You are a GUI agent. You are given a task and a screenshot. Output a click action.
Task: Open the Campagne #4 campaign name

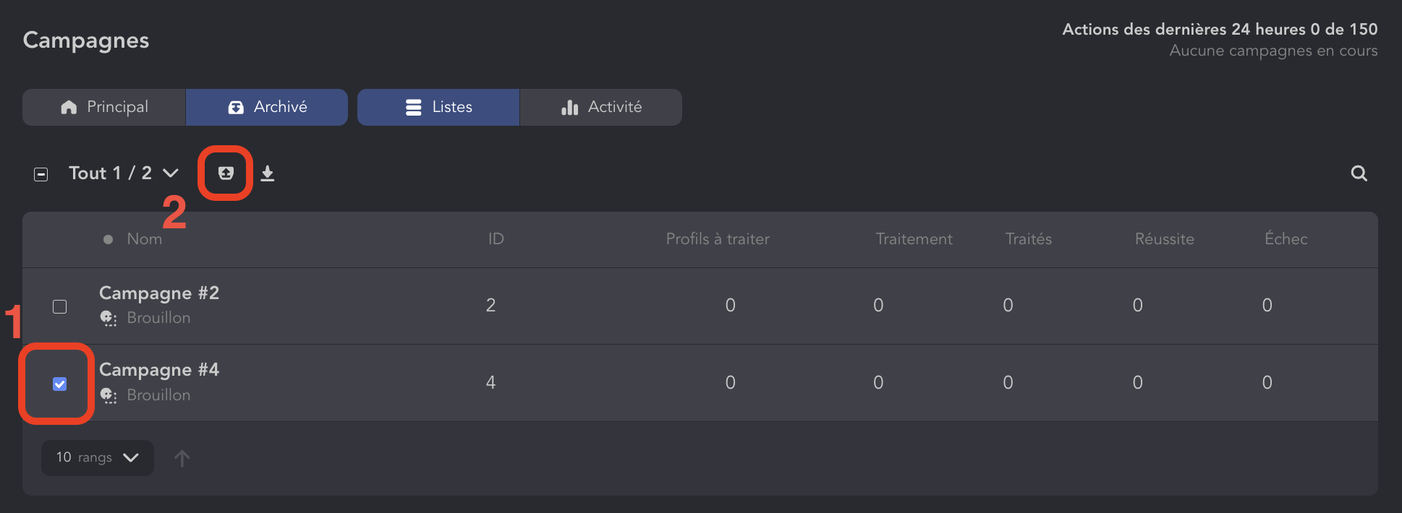pyautogui.click(x=159, y=370)
